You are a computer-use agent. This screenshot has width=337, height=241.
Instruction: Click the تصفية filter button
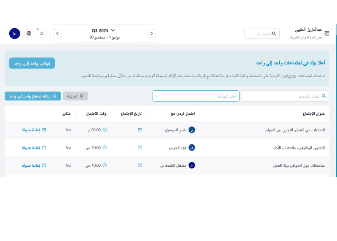(75, 96)
